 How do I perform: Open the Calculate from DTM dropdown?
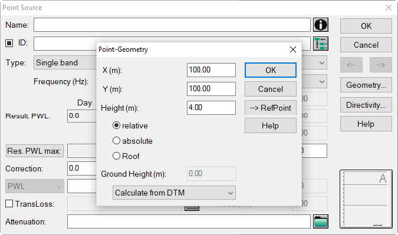click(x=174, y=193)
